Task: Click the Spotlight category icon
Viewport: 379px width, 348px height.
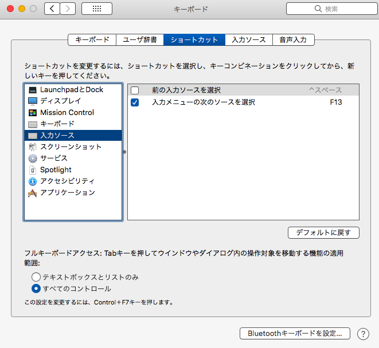Action: [33, 170]
